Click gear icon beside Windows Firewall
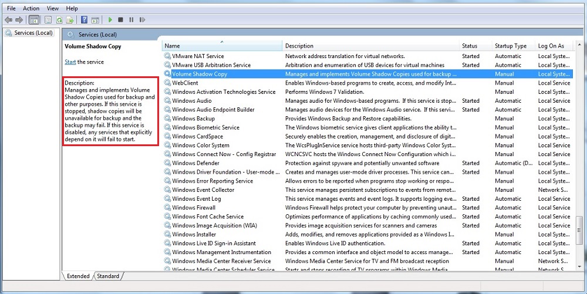This screenshot has height=294, width=587. (x=167, y=208)
